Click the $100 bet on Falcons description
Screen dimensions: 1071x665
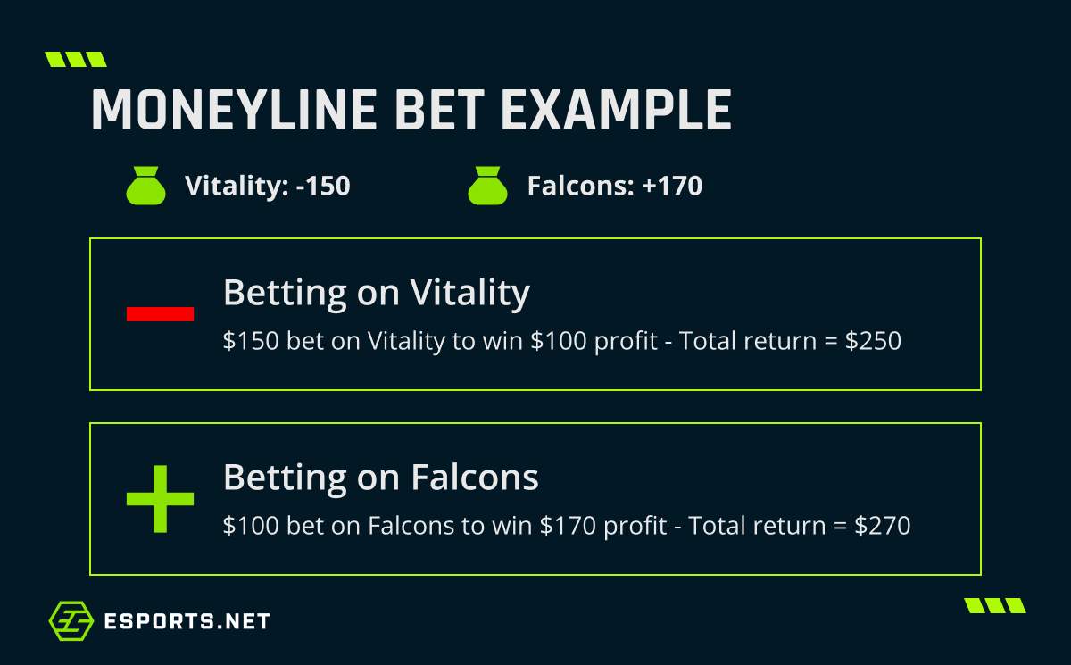pos(567,526)
